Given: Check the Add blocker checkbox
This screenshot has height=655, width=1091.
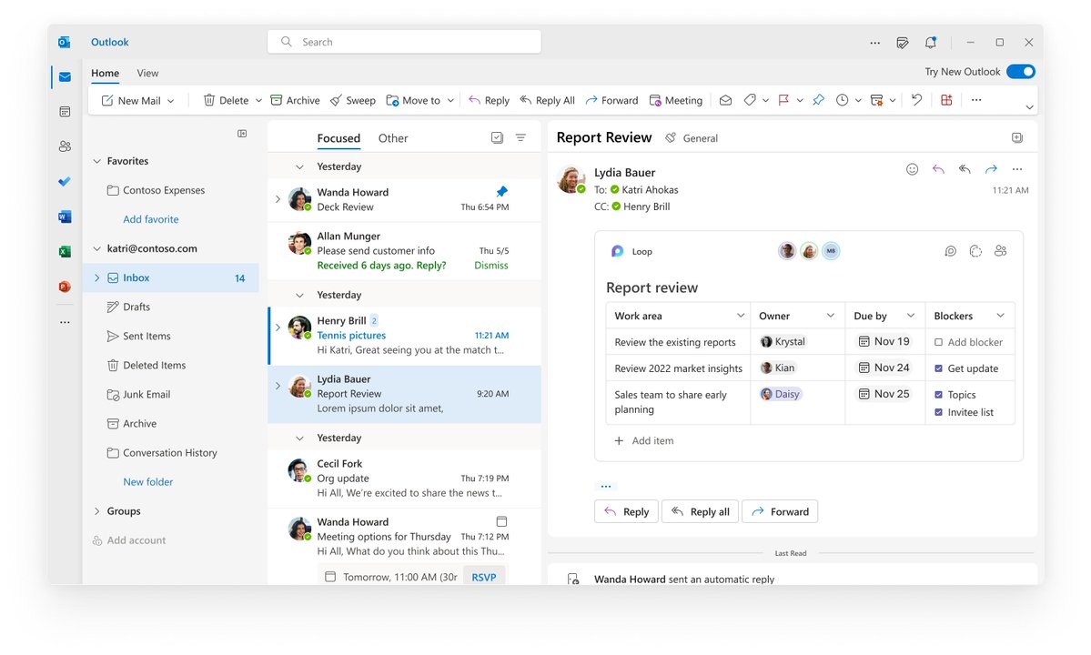Looking at the screenshot, I should coord(939,342).
